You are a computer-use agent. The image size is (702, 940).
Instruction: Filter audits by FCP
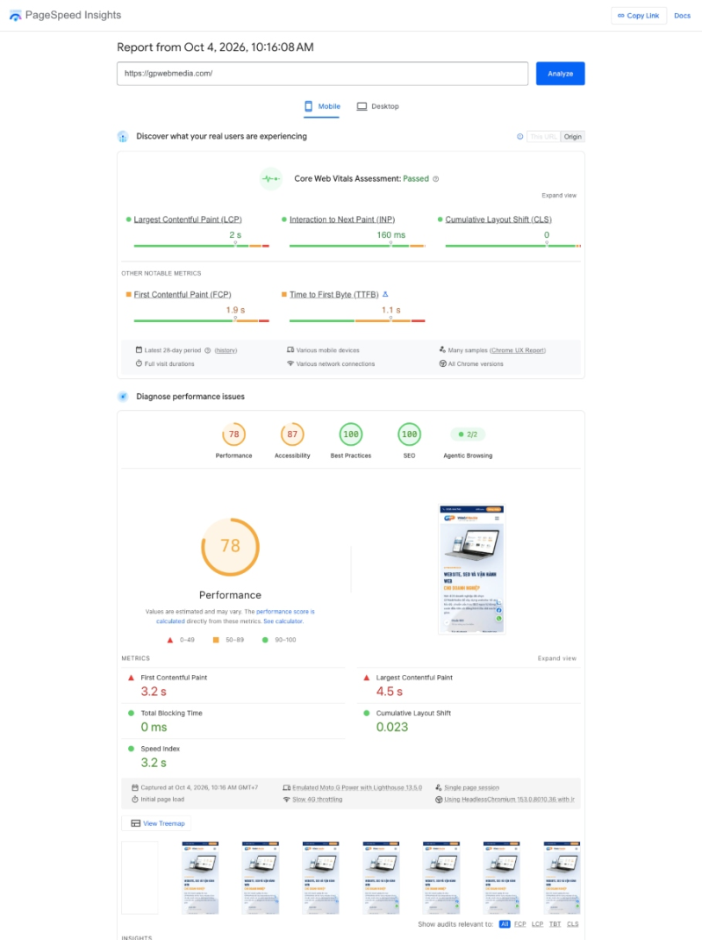tap(519, 924)
